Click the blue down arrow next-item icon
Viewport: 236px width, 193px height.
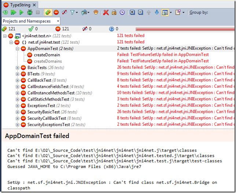point(157,12)
